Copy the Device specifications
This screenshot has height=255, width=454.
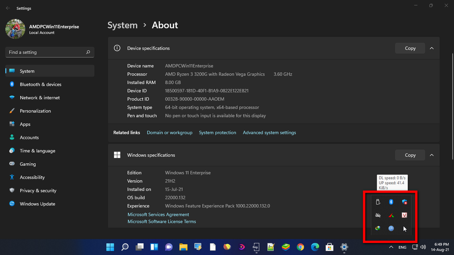[x=410, y=48]
